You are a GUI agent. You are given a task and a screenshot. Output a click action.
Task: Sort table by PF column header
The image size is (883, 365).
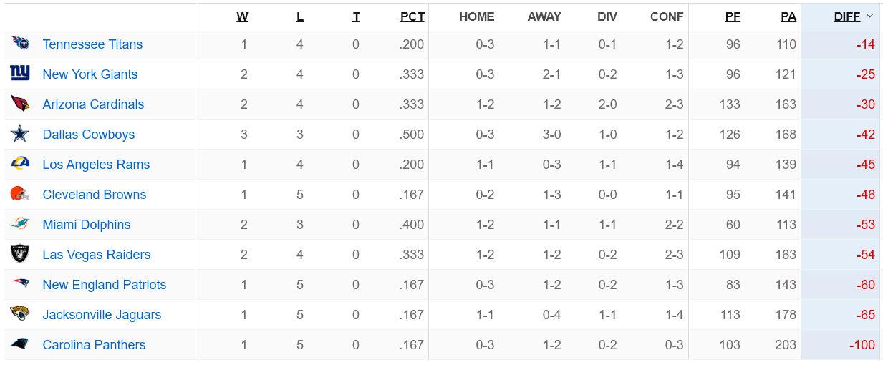733,16
